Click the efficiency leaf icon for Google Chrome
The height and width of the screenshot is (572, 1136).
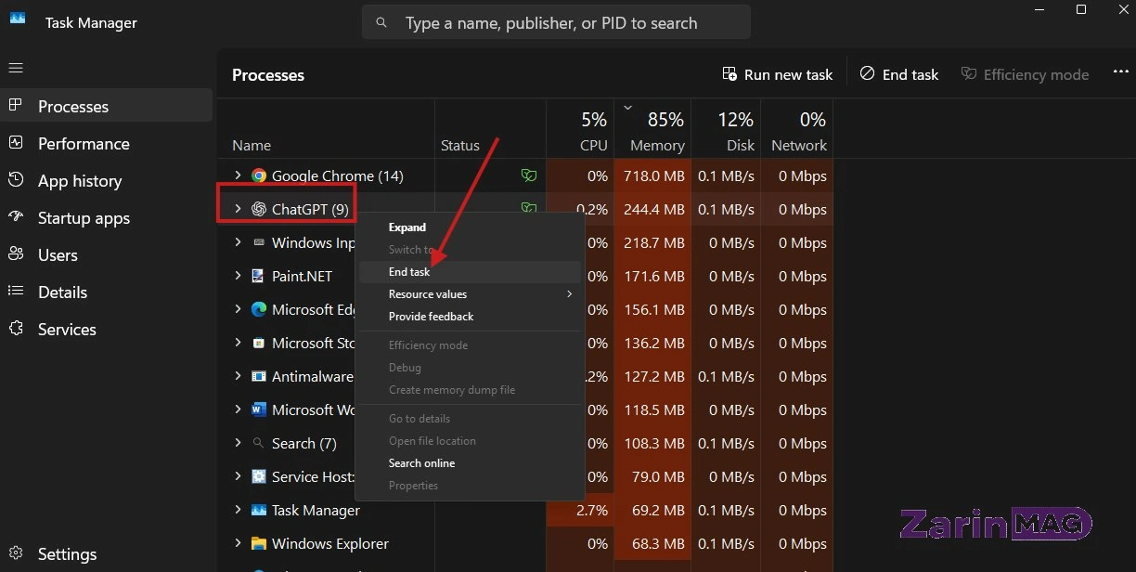(x=528, y=175)
